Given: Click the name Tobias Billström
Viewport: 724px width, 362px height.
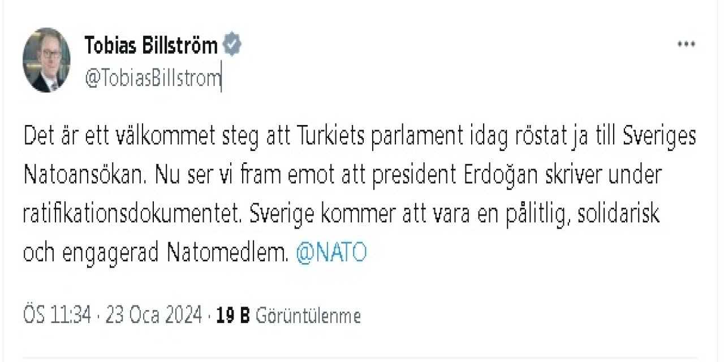Looking at the screenshot, I should pos(152,44).
